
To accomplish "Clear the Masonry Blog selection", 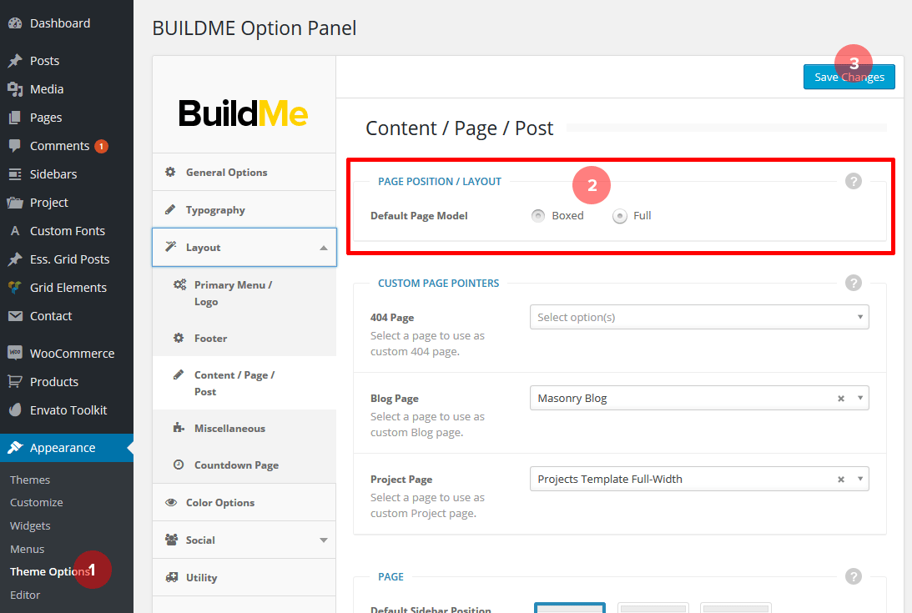I will (841, 399).
